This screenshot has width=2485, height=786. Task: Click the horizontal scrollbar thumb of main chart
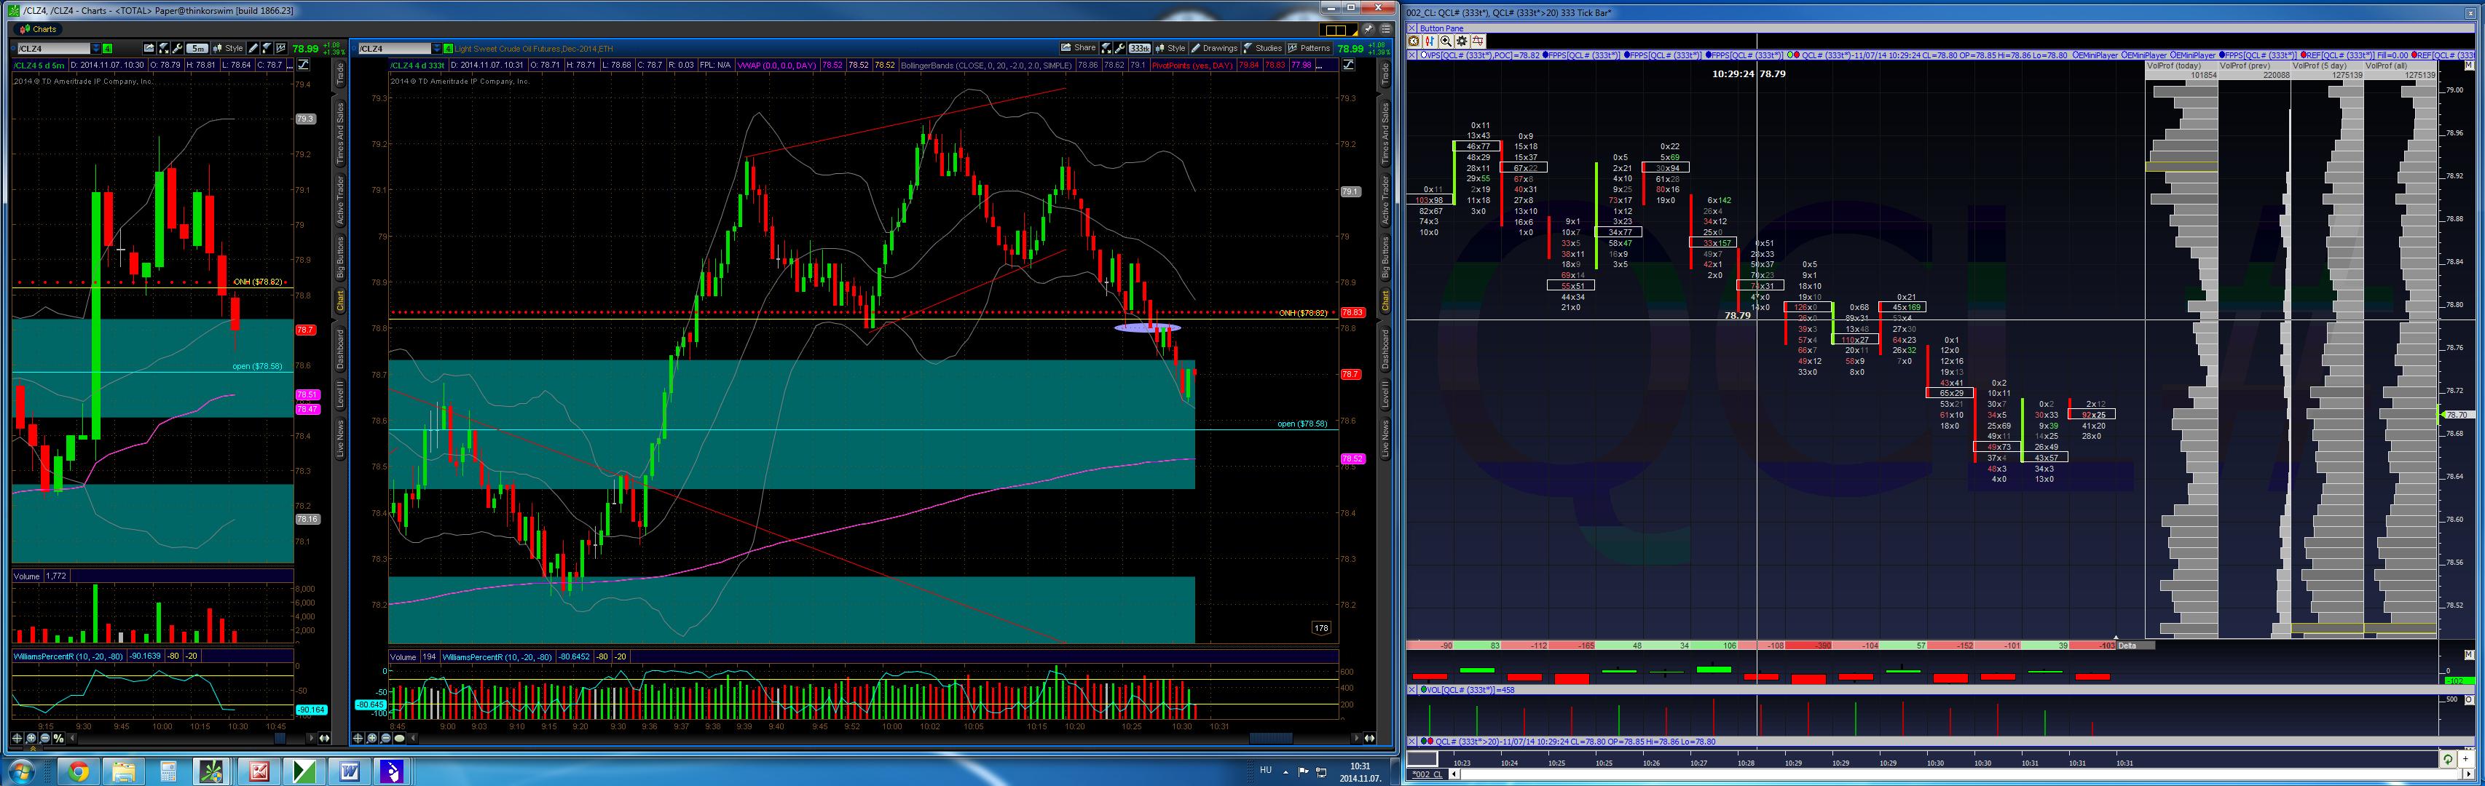point(1270,739)
